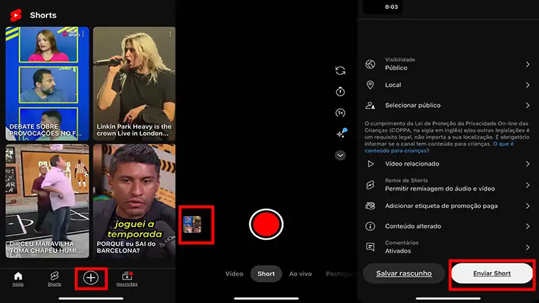The image size is (539, 303).
Task: Expand more camera tools with down chevron
Action: (340, 155)
